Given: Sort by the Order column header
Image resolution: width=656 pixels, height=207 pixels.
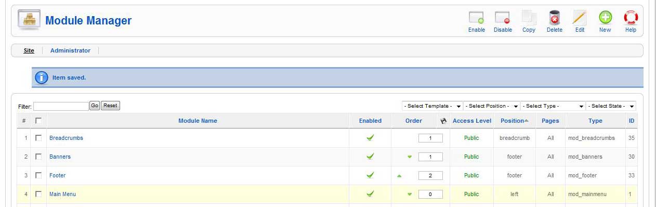Looking at the screenshot, I should coord(414,121).
